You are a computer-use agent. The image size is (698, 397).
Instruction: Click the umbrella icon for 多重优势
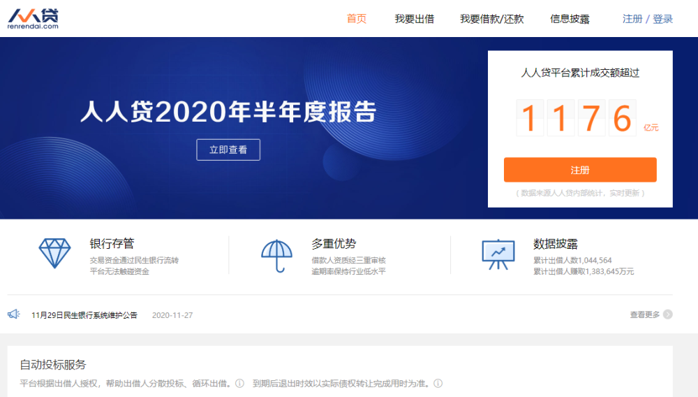point(276,256)
